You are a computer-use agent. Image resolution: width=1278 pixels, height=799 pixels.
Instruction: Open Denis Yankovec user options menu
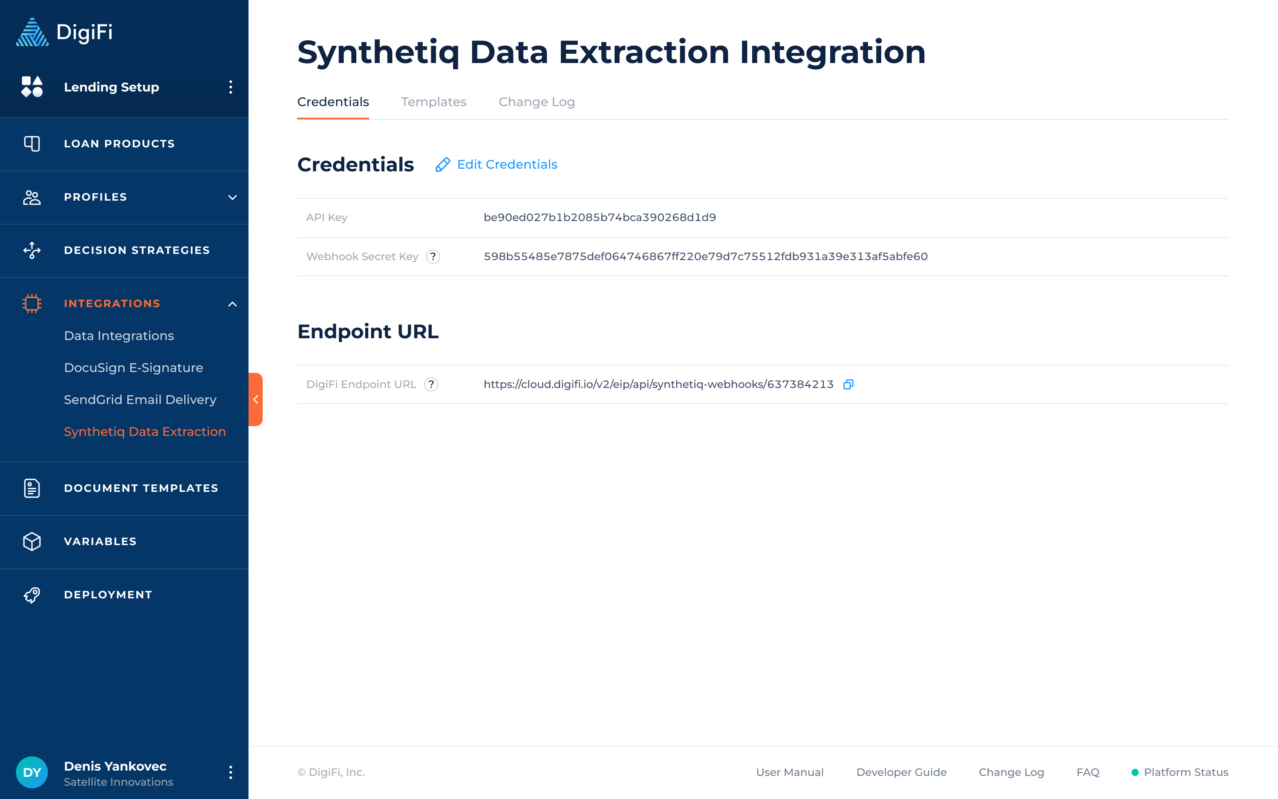pyautogui.click(x=230, y=772)
